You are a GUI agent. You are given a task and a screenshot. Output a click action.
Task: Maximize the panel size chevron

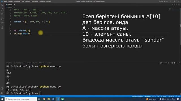click(x=177, y=63)
